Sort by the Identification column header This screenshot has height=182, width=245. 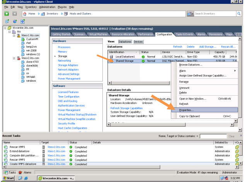123,52
